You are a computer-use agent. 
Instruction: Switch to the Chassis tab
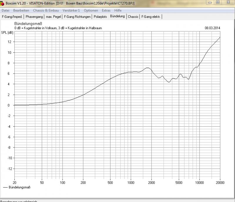click(133, 17)
